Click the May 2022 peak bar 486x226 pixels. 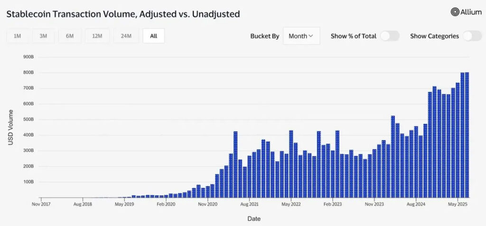pyautogui.click(x=291, y=164)
